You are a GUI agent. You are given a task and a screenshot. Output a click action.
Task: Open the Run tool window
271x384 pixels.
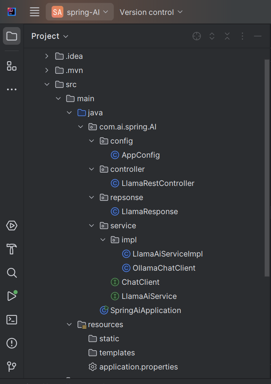12,296
